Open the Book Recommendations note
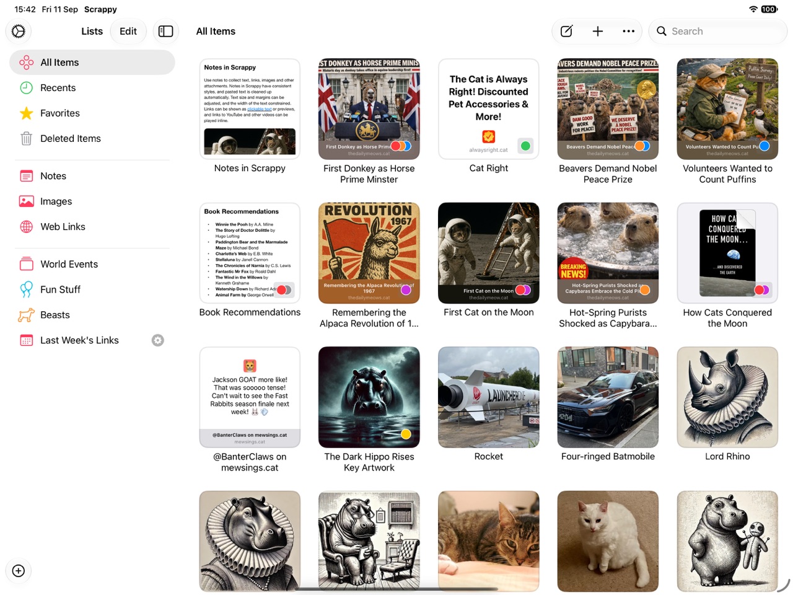The image size is (793, 595). tap(250, 253)
